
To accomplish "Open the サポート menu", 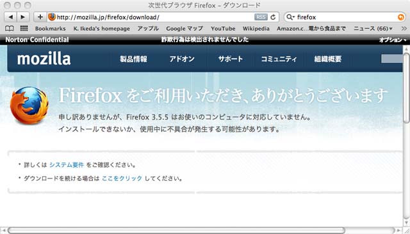I will click(231, 59).
